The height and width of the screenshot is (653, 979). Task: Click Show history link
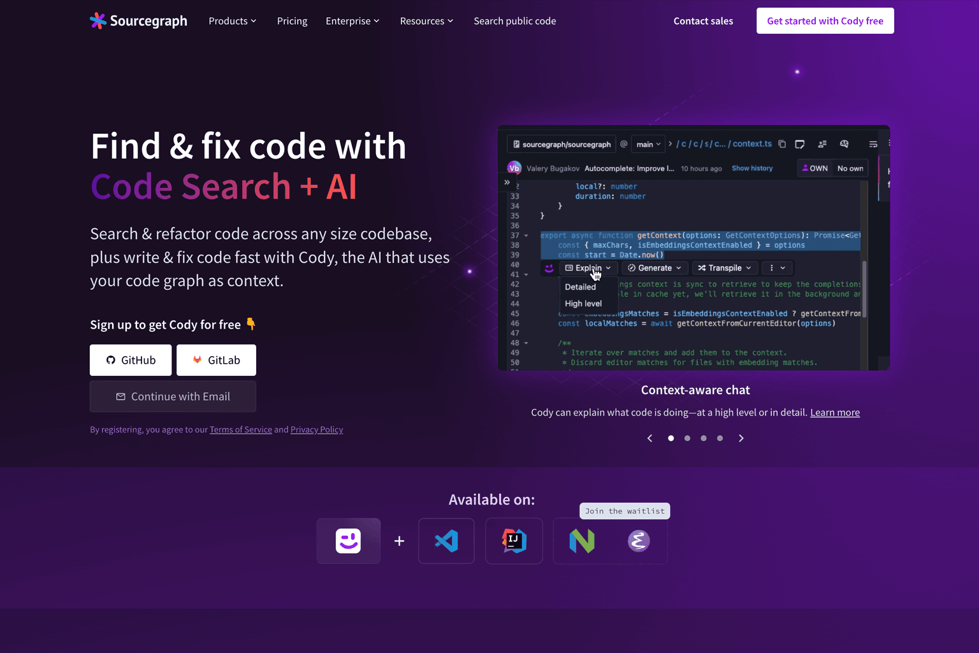752,168
